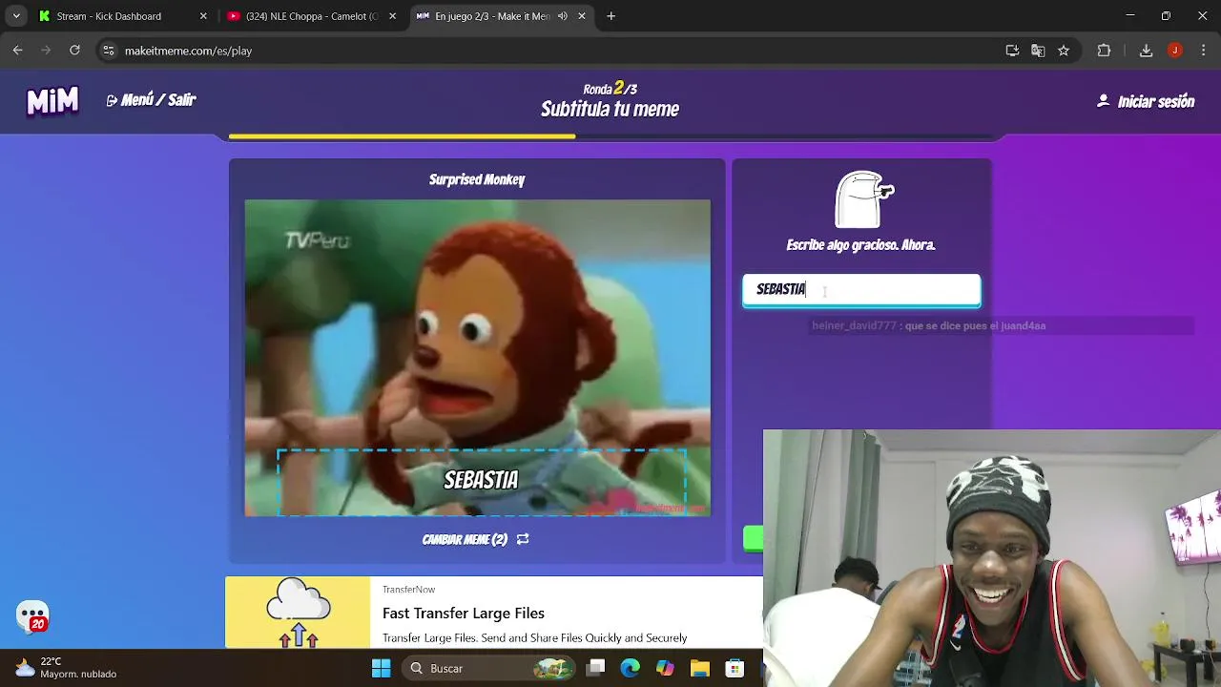This screenshot has height=687, width=1221.
Task: Click the caption input field with SEBASTIA
Action: tap(861, 290)
